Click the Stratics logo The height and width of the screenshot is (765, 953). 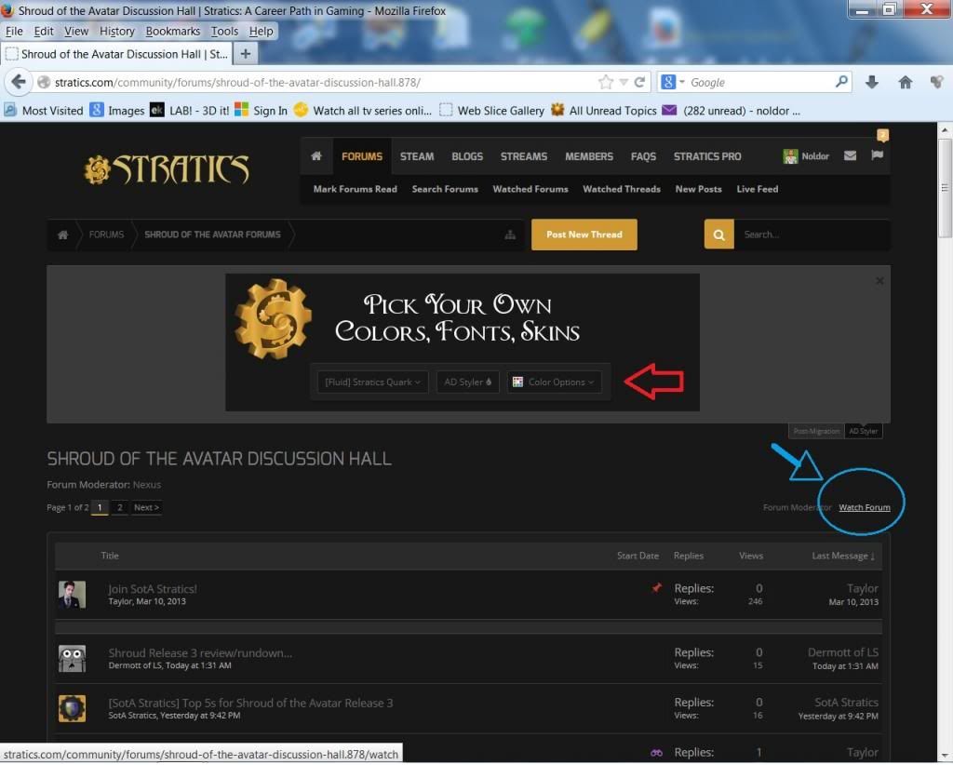point(166,169)
